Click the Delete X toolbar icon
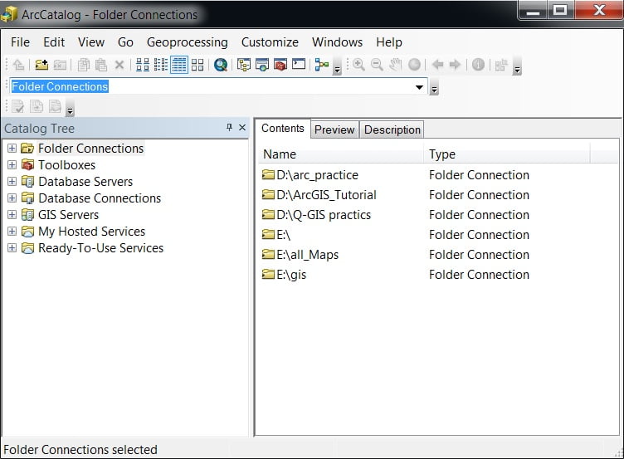Screen dimensions: 624x459 click(119, 65)
